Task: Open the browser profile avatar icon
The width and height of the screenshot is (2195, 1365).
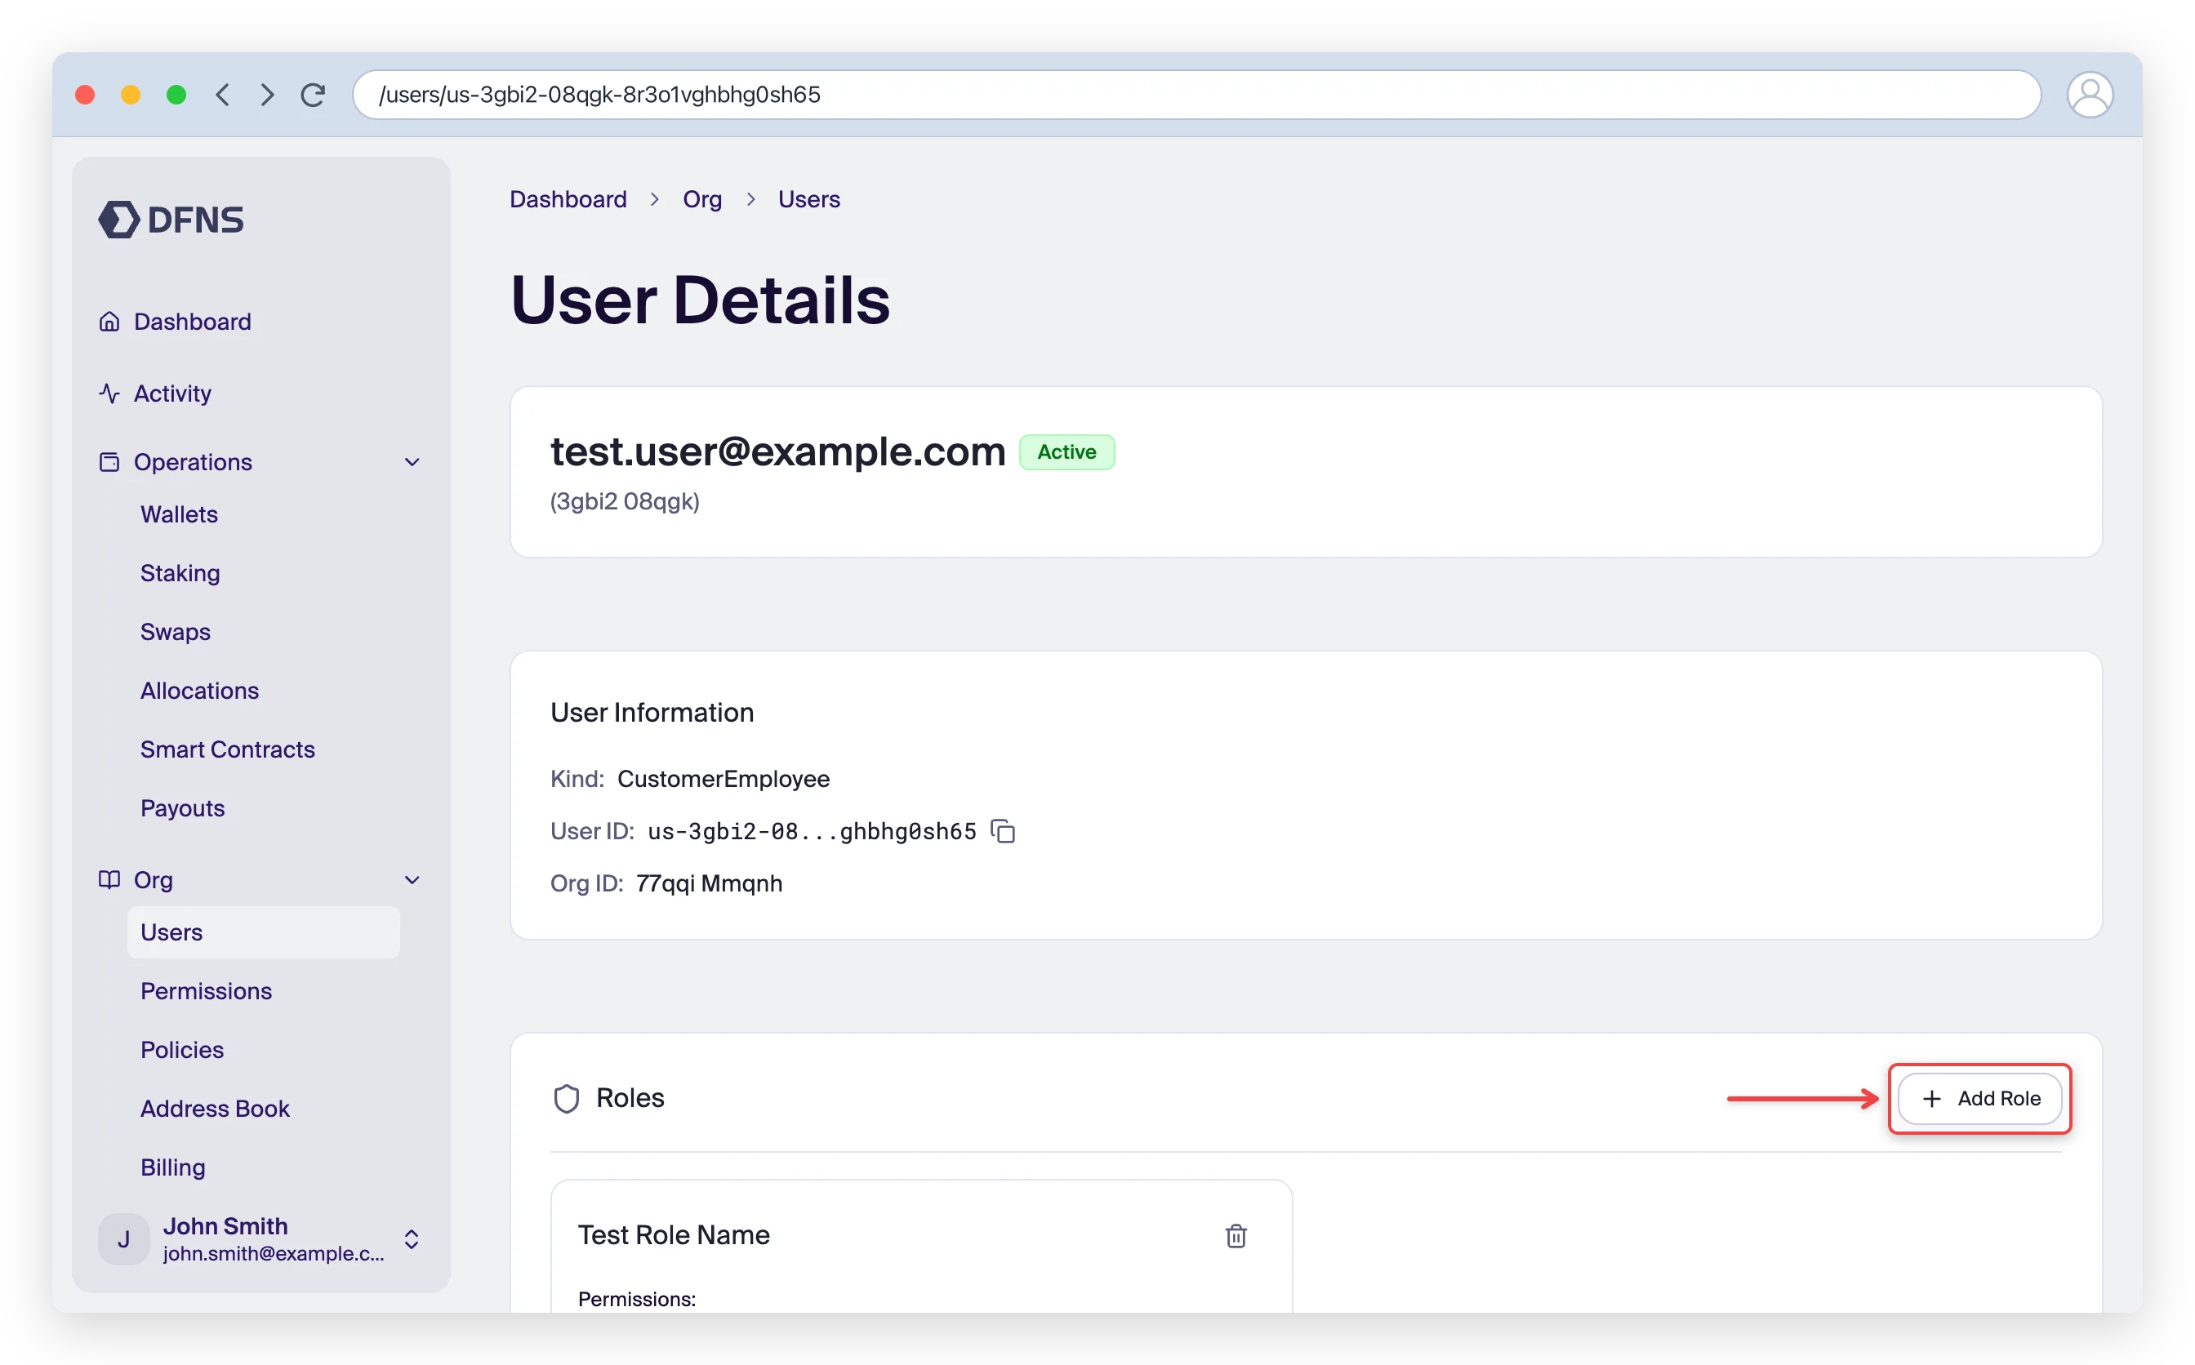Action: (x=2090, y=95)
